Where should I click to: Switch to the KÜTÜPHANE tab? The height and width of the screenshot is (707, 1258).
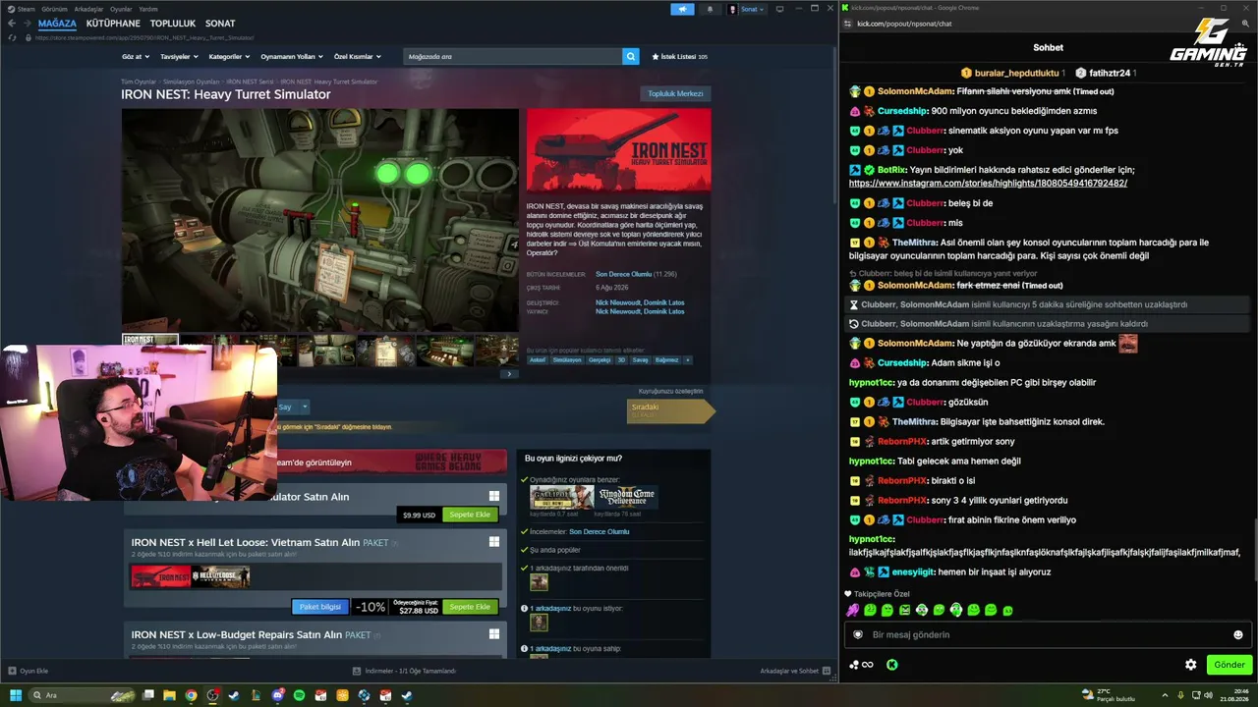[113, 24]
